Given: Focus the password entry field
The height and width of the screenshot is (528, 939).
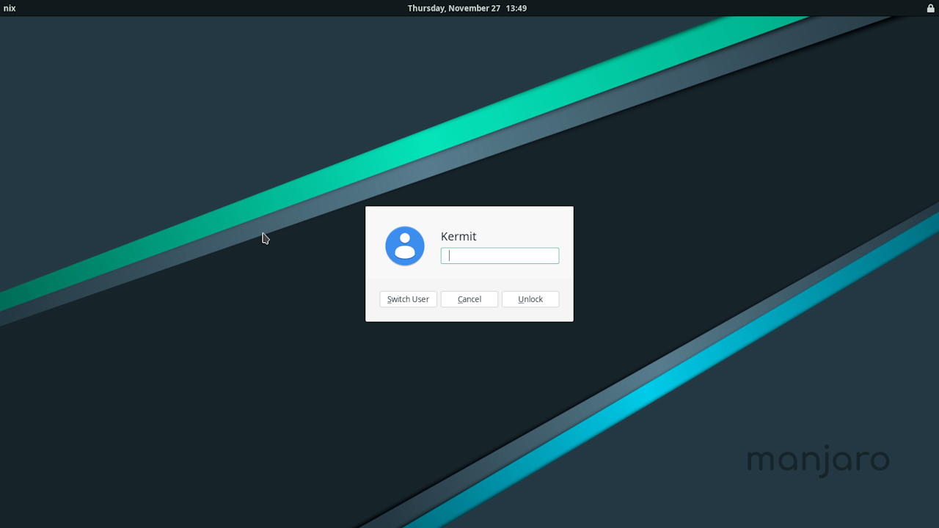Looking at the screenshot, I should click(x=500, y=256).
